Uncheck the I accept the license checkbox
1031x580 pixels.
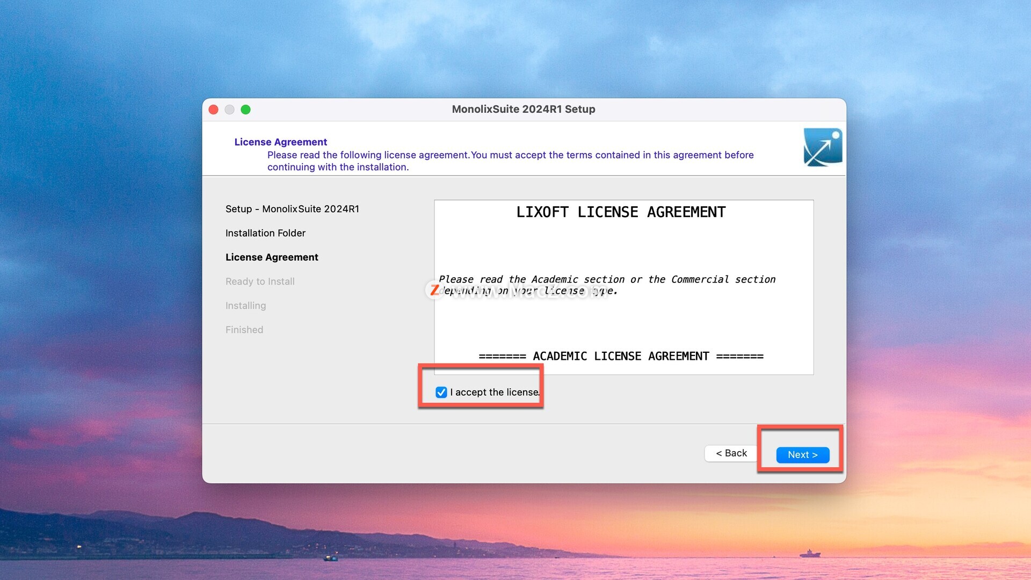(441, 393)
